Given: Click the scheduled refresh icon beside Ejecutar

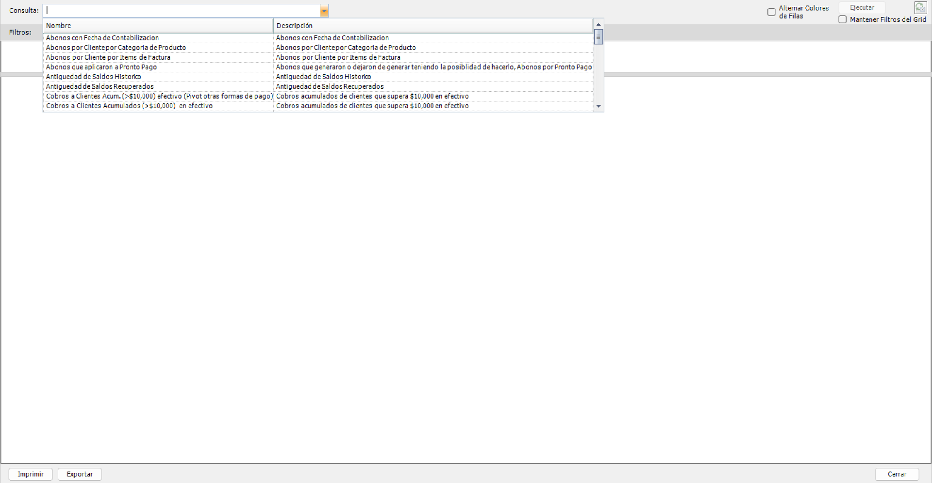Looking at the screenshot, I should coord(920,8).
